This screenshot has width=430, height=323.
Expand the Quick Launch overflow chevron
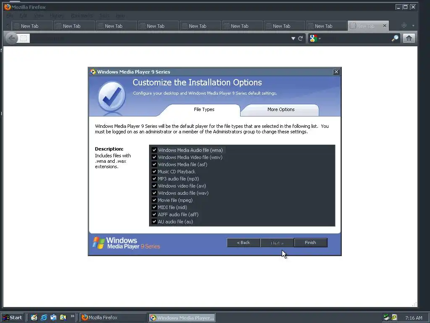(72, 316)
